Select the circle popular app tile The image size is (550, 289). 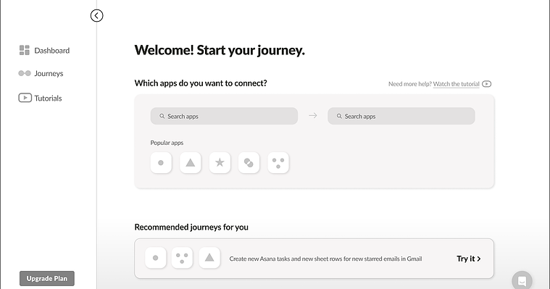161,162
